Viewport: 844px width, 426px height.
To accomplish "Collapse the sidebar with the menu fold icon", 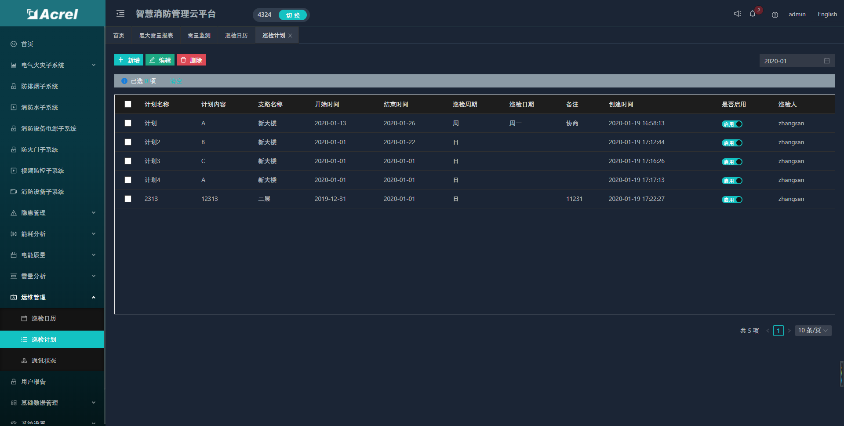I will click(120, 14).
